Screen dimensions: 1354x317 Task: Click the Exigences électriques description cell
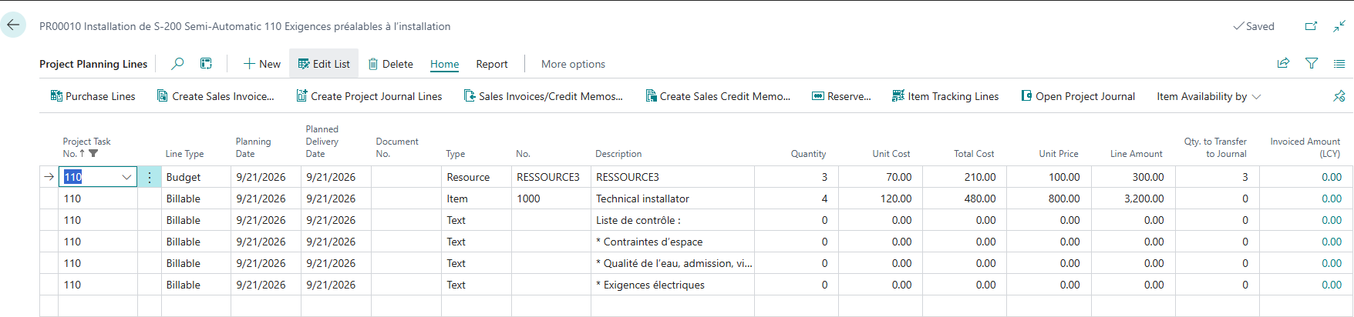(673, 285)
